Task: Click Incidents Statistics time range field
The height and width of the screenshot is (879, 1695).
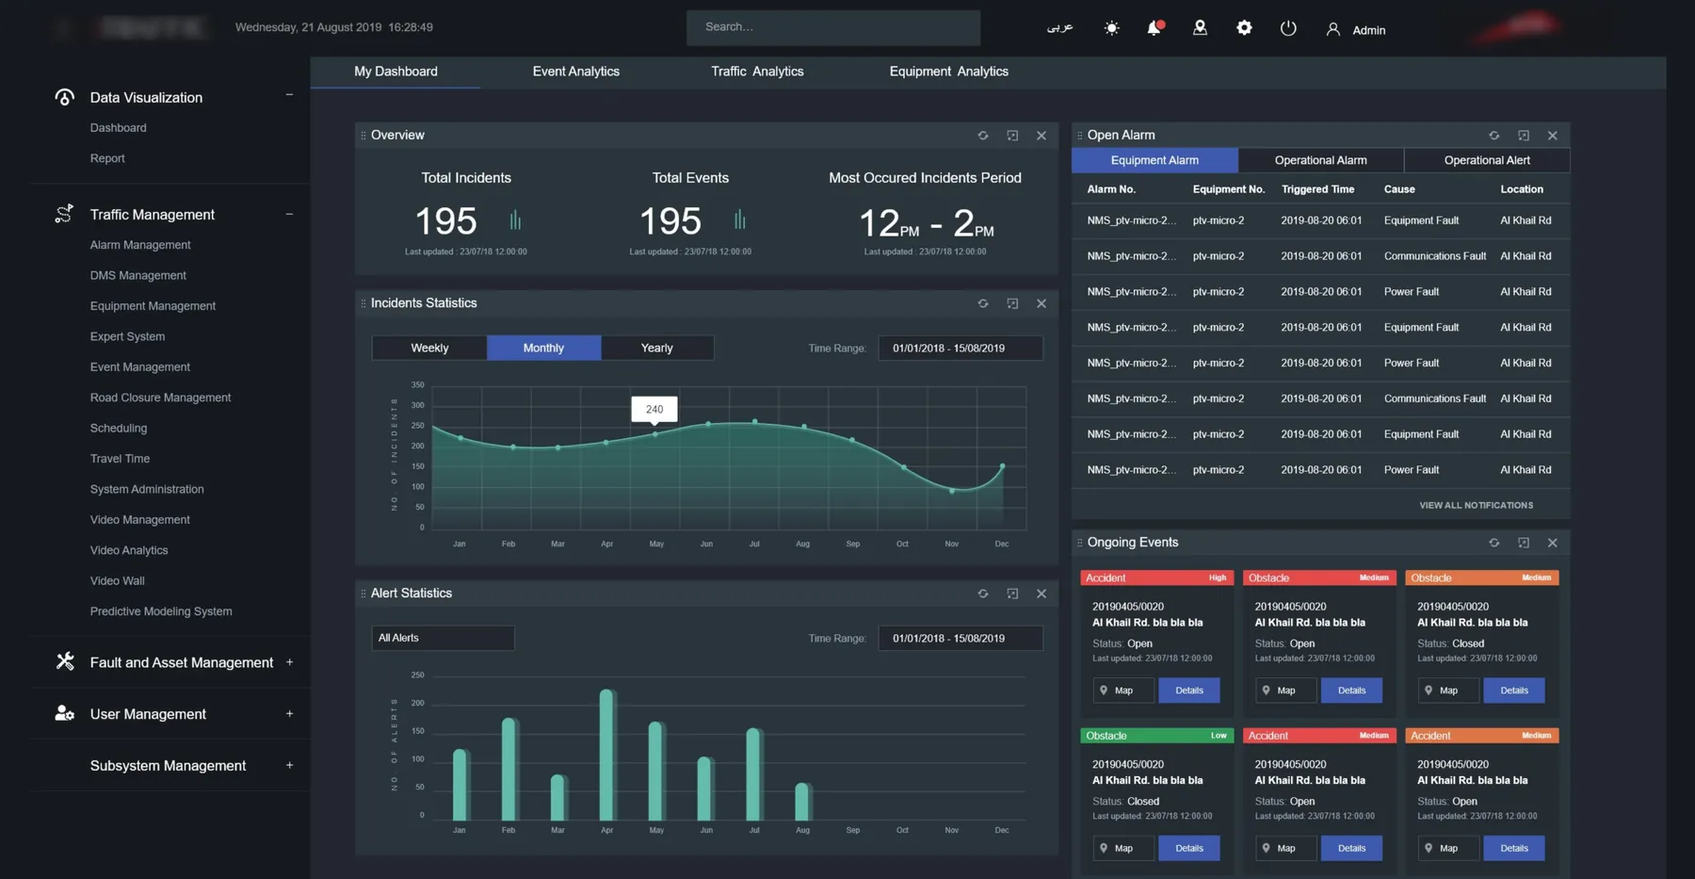Action: click(960, 348)
